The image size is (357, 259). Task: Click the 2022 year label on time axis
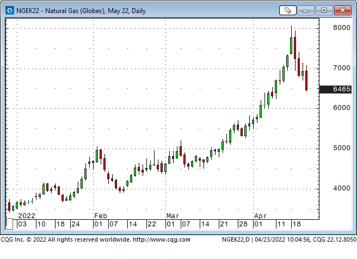point(27,216)
